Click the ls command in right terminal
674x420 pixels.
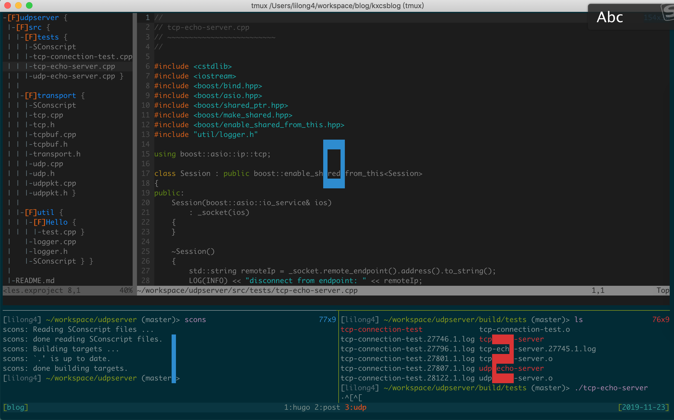tap(578, 320)
